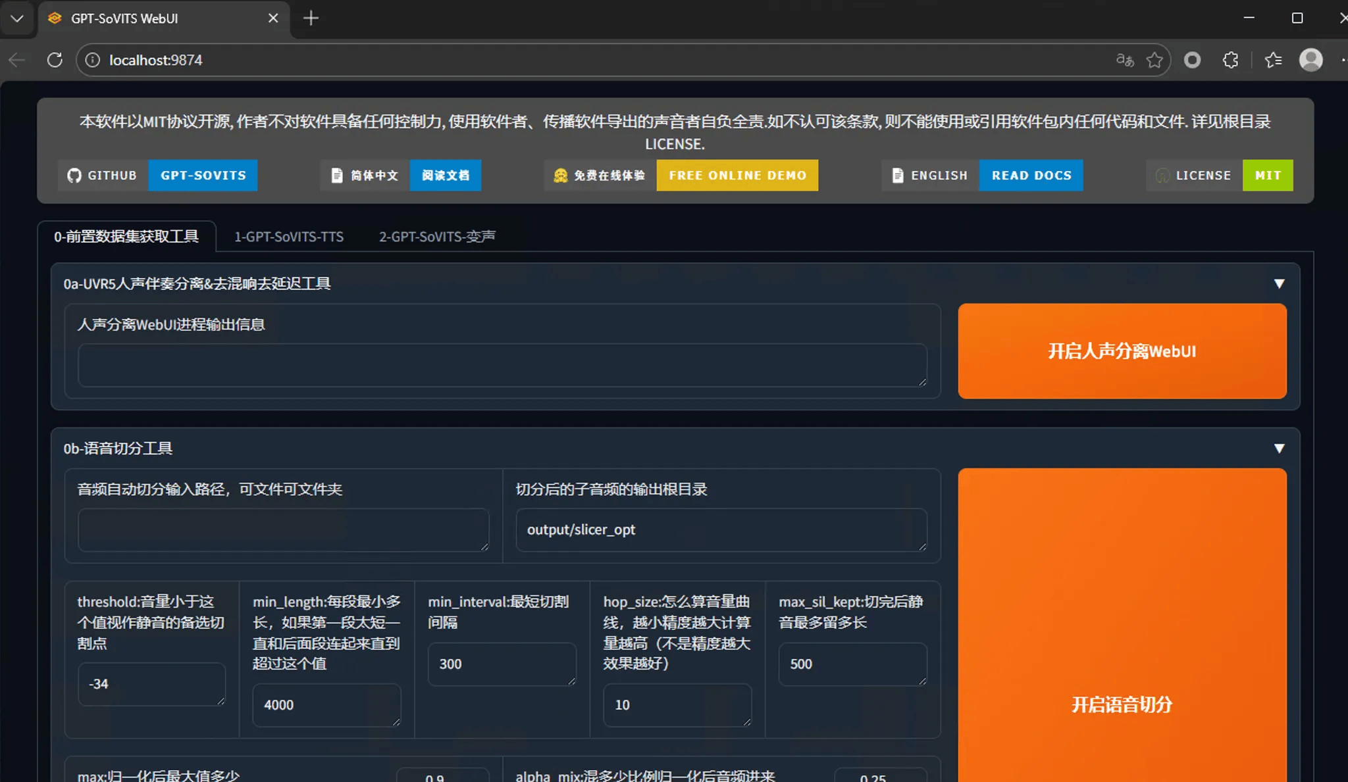Click the browser refresh icon
Screen dimensions: 1348x782
(55, 60)
